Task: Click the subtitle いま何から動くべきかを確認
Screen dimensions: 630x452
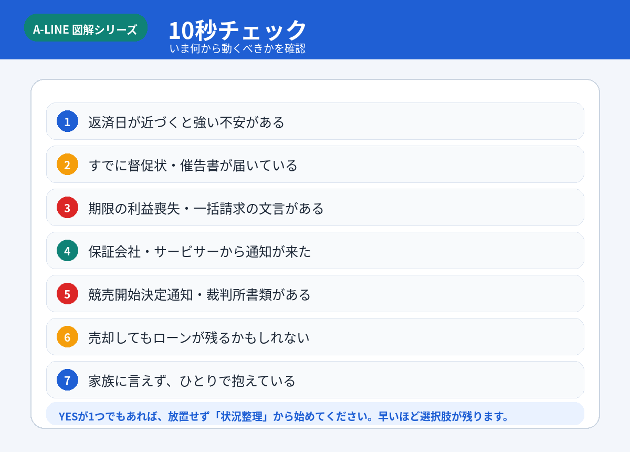Action: pos(237,48)
